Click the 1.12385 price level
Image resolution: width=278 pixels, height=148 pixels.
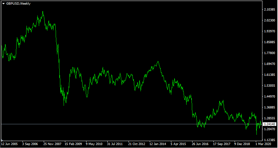pyautogui.click(x=269, y=140)
